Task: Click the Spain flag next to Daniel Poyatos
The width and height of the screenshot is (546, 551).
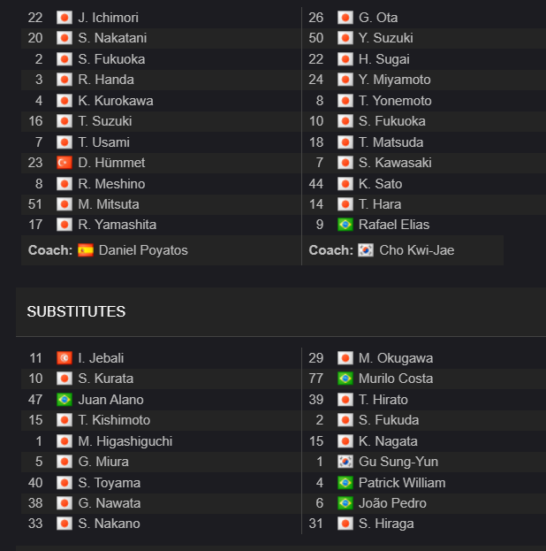Action: (86, 250)
